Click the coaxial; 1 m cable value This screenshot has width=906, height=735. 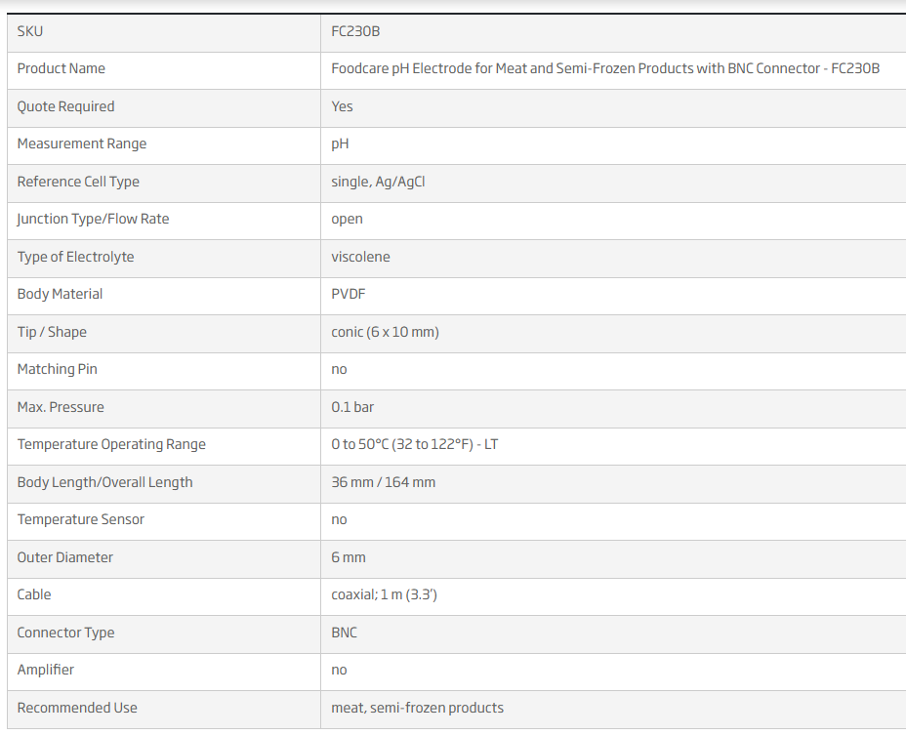[x=385, y=594]
